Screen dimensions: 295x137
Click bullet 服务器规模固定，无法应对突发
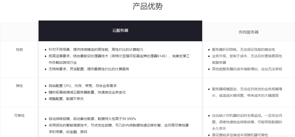coord(247,92)
